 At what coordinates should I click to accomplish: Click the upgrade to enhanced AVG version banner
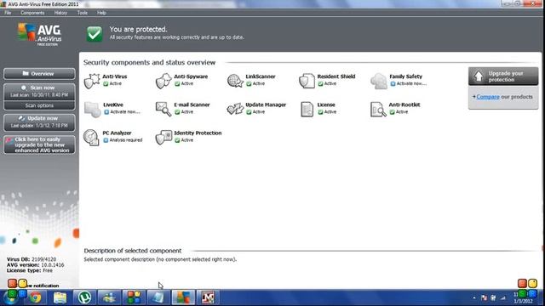39,144
